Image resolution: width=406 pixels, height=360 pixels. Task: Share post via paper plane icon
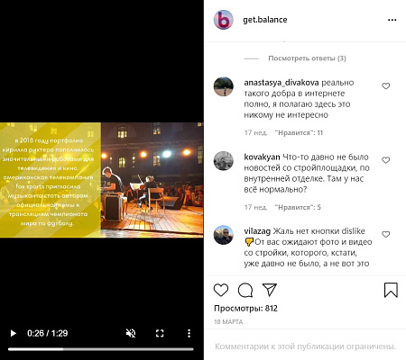(x=270, y=290)
